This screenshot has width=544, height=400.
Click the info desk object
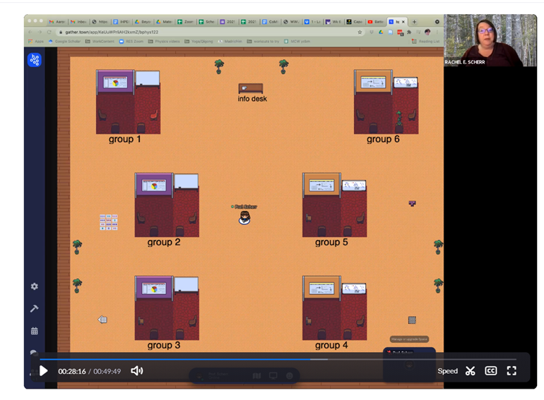(251, 88)
